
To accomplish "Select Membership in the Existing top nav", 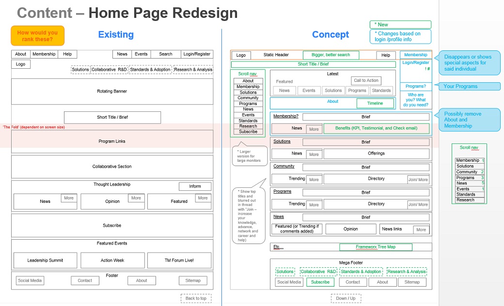I will (44, 54).
